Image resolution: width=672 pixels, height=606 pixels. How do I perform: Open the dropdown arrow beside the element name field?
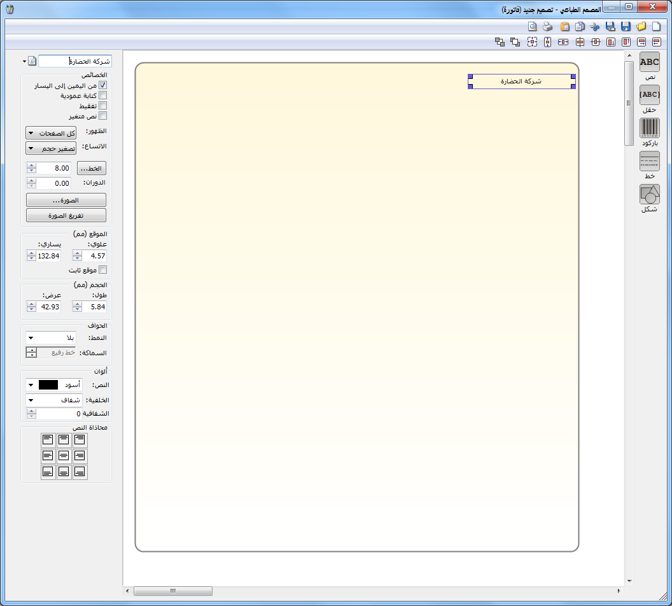click(24, 61)
